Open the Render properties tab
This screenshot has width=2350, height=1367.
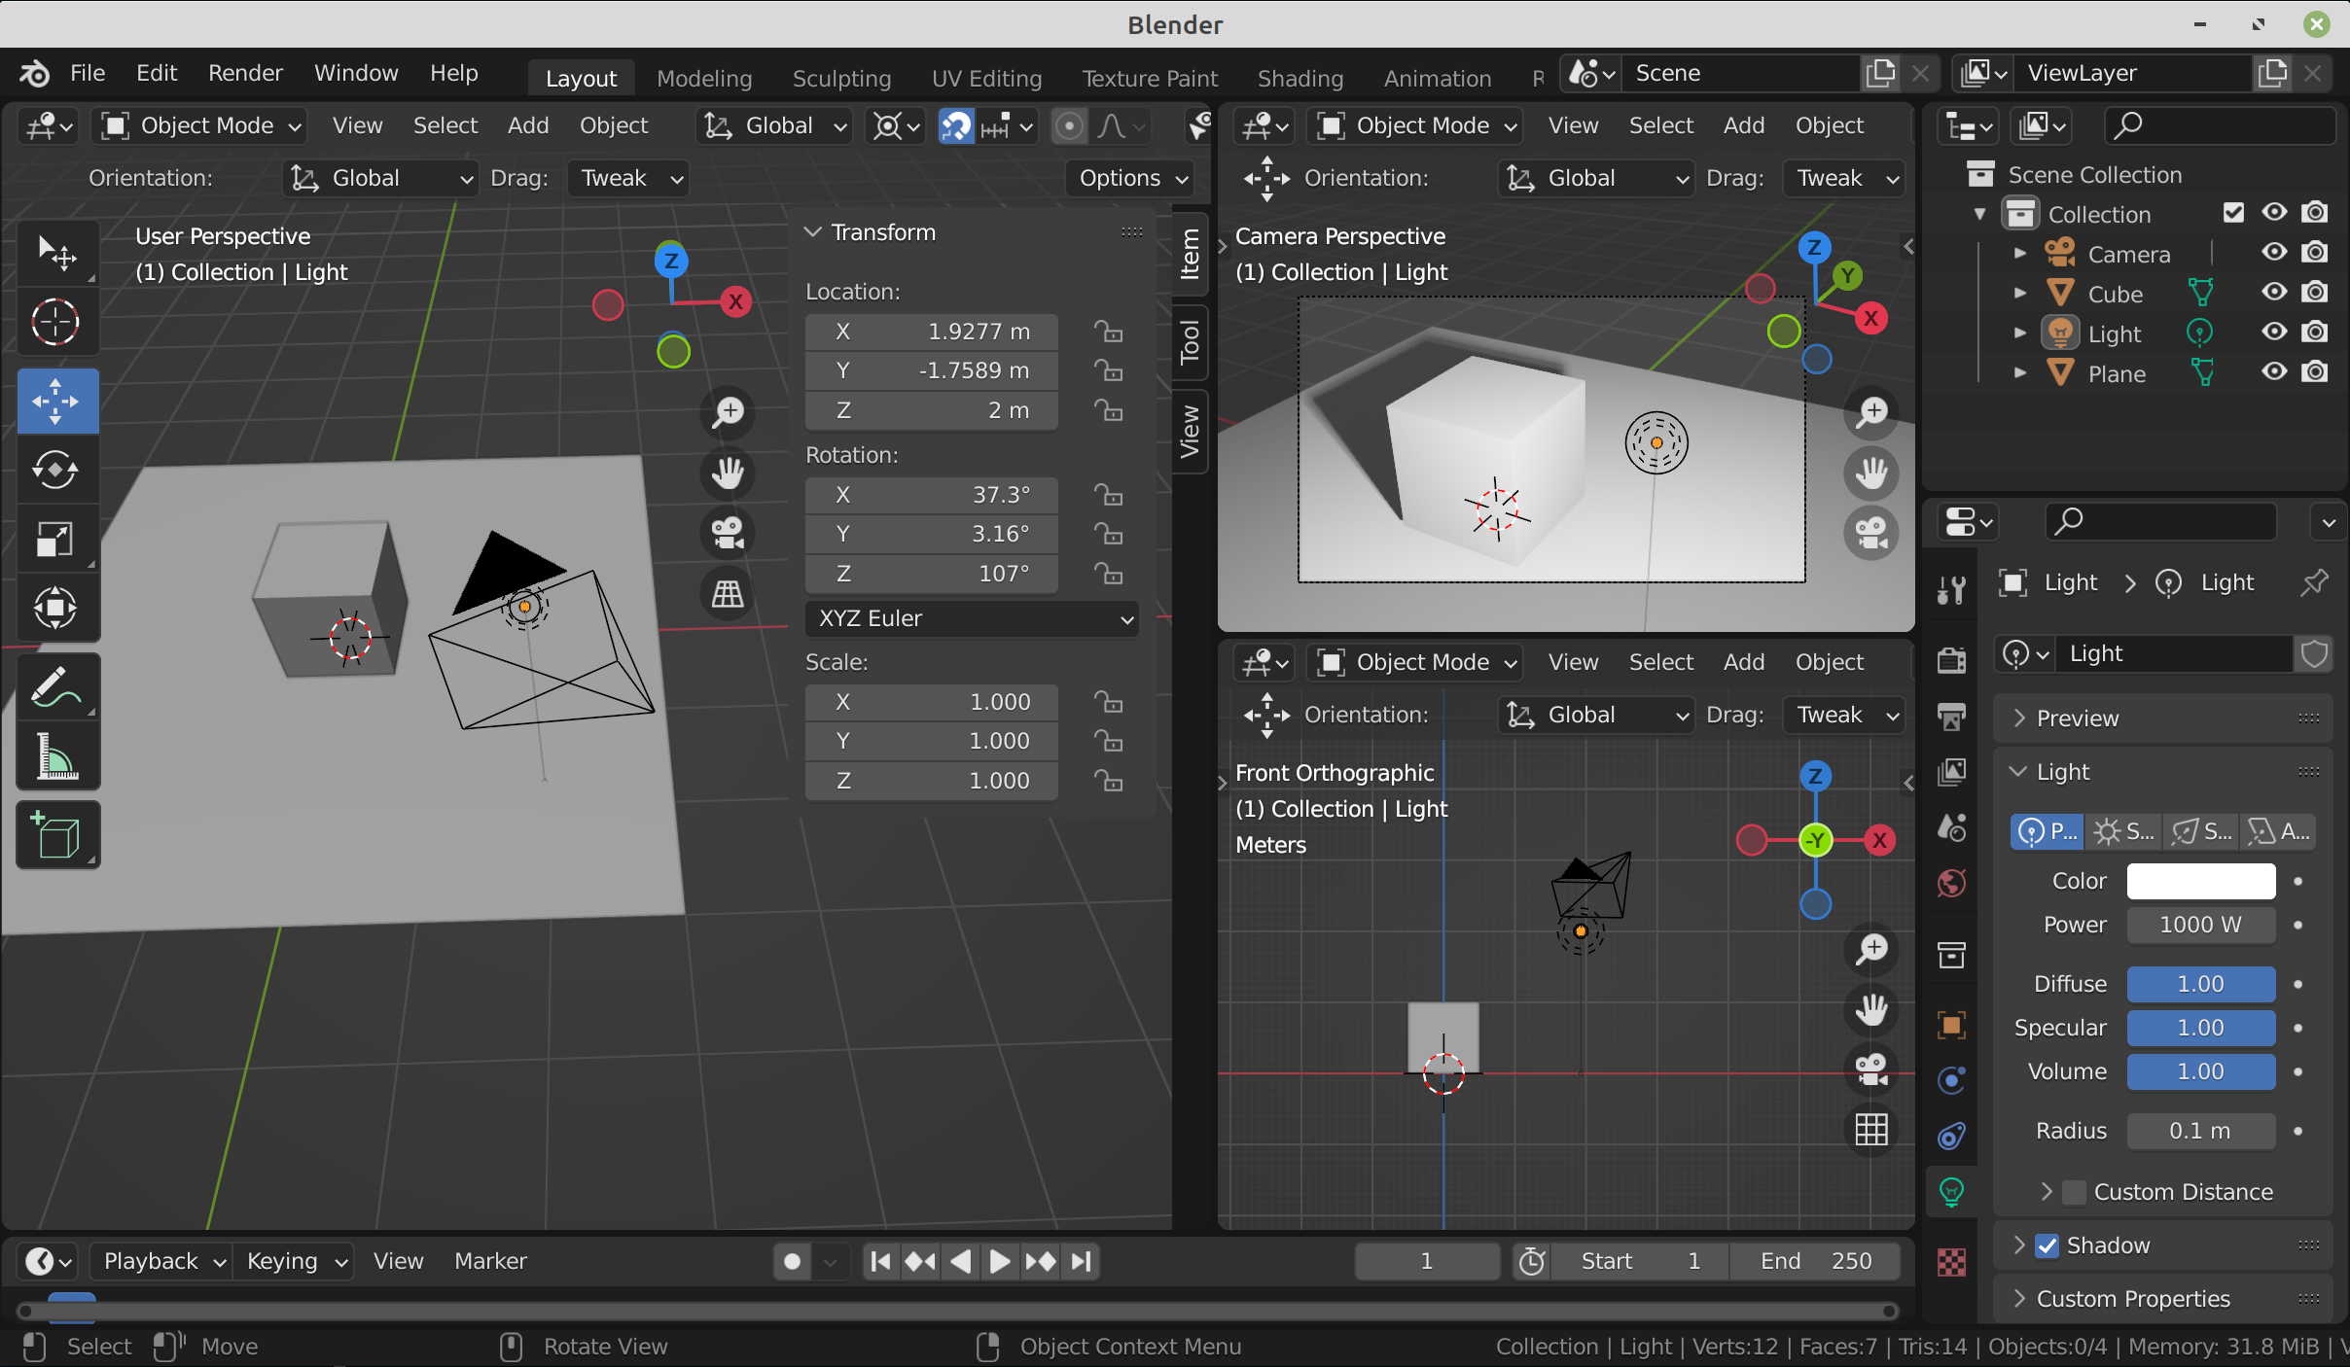click(1951, 660)
